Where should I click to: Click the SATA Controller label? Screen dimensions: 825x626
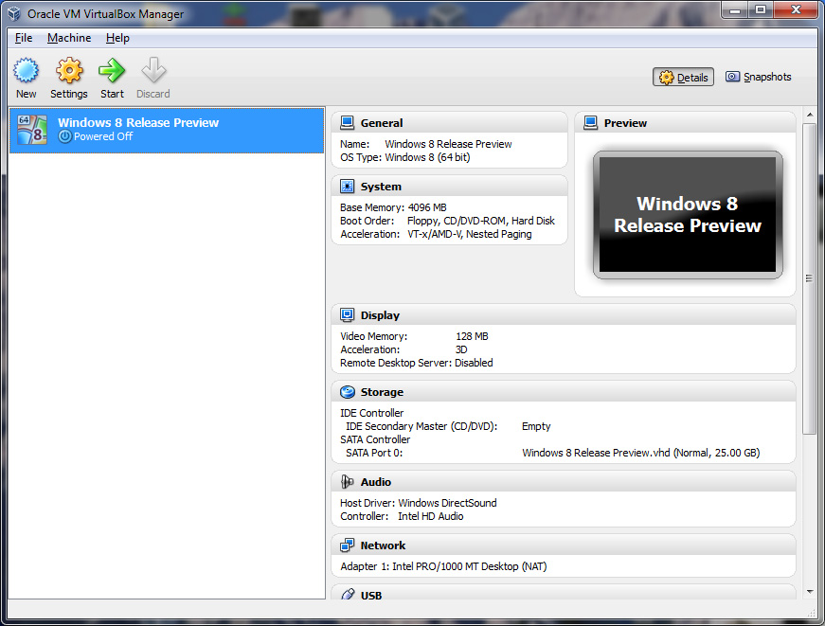pyautogui.click(x=375, y=439)
